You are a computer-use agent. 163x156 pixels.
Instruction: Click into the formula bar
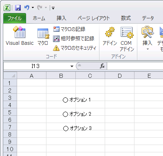[135, 66]
